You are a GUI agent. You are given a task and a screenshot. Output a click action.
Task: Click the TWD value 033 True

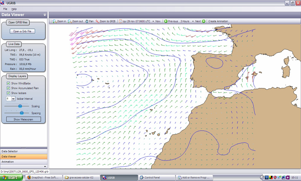click(x=24, y=60)
